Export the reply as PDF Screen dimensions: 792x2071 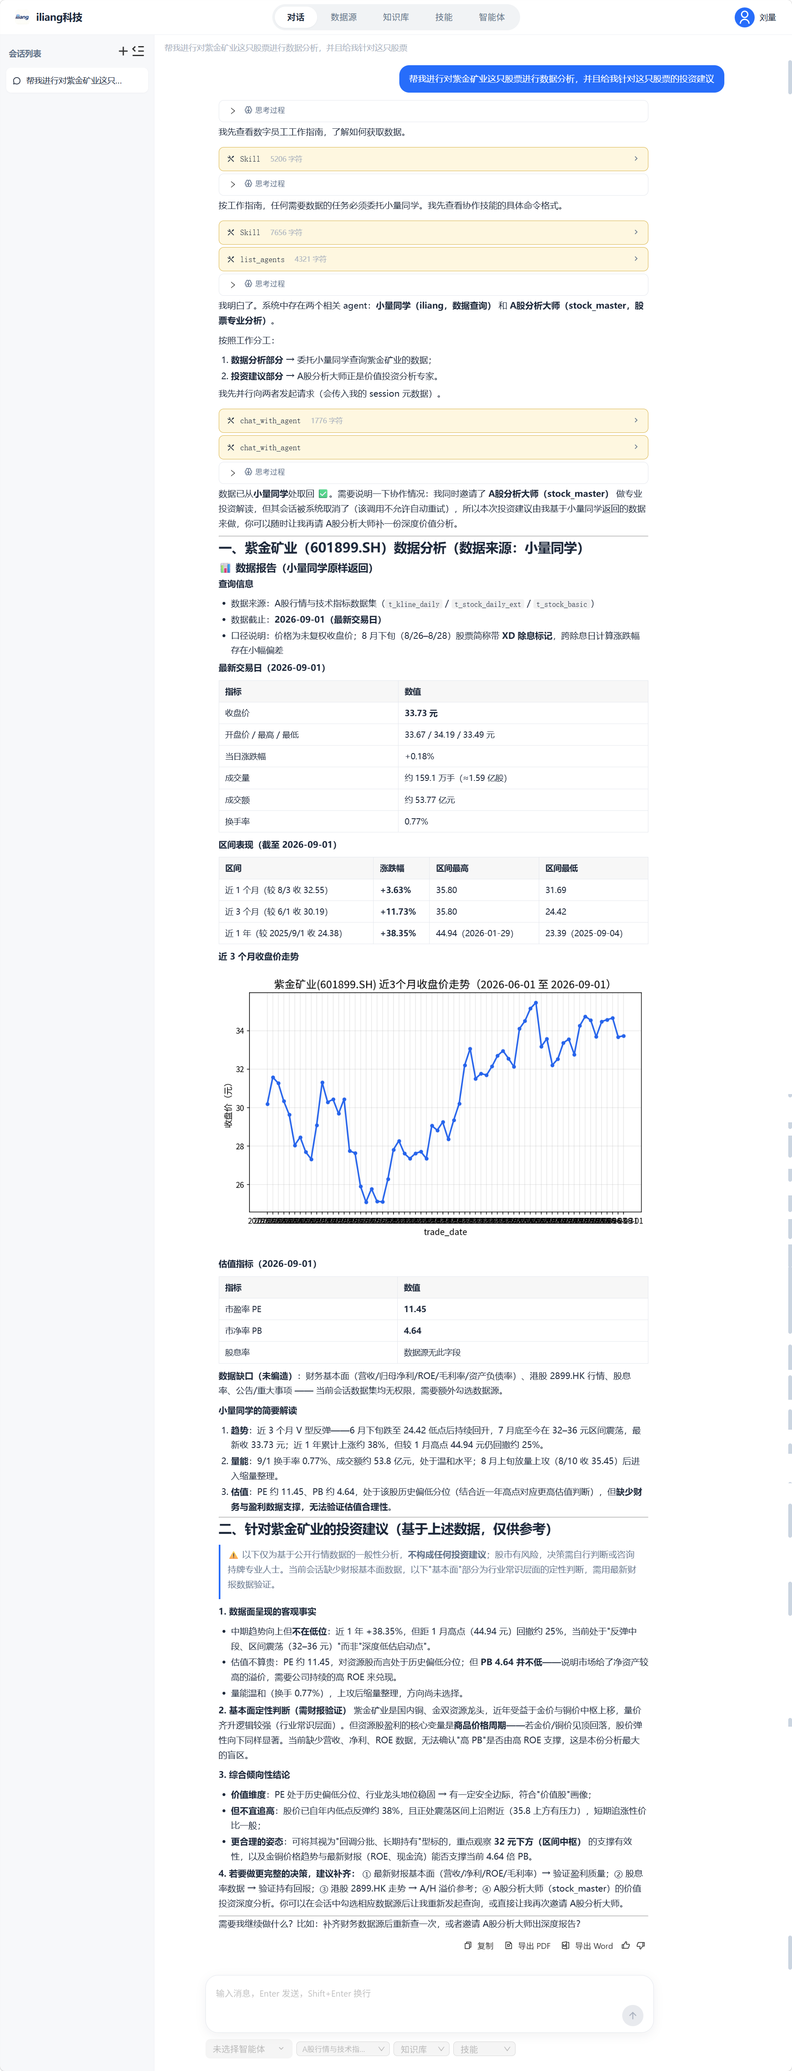(x=528, y=1946)
